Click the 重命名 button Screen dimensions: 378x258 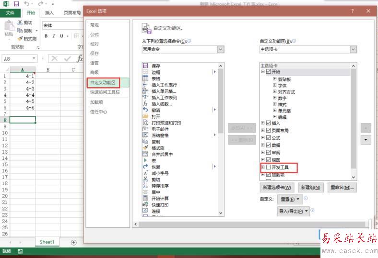tap(342, 188)
